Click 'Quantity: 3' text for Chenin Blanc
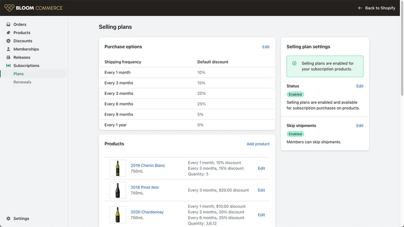The image size is (404, 227). click(198, 174)
